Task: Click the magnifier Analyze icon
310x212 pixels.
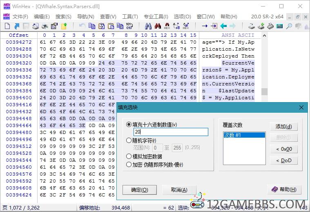Action: (289, 26)
